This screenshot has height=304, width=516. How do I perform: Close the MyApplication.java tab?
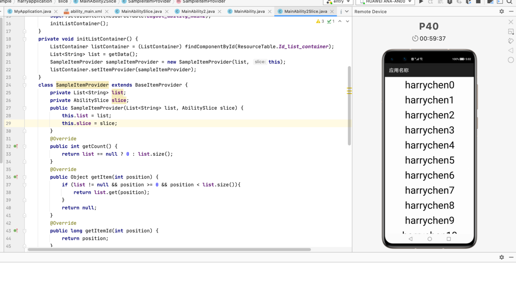pos(56,12)
